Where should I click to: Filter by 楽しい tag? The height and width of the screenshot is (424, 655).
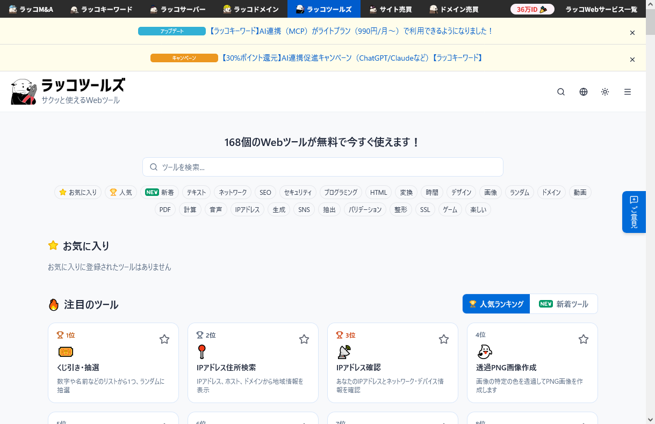point(478,209)
